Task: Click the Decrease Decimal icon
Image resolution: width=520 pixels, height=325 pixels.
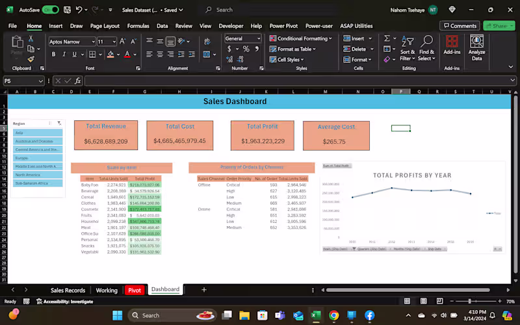Action: click(240, 59)
